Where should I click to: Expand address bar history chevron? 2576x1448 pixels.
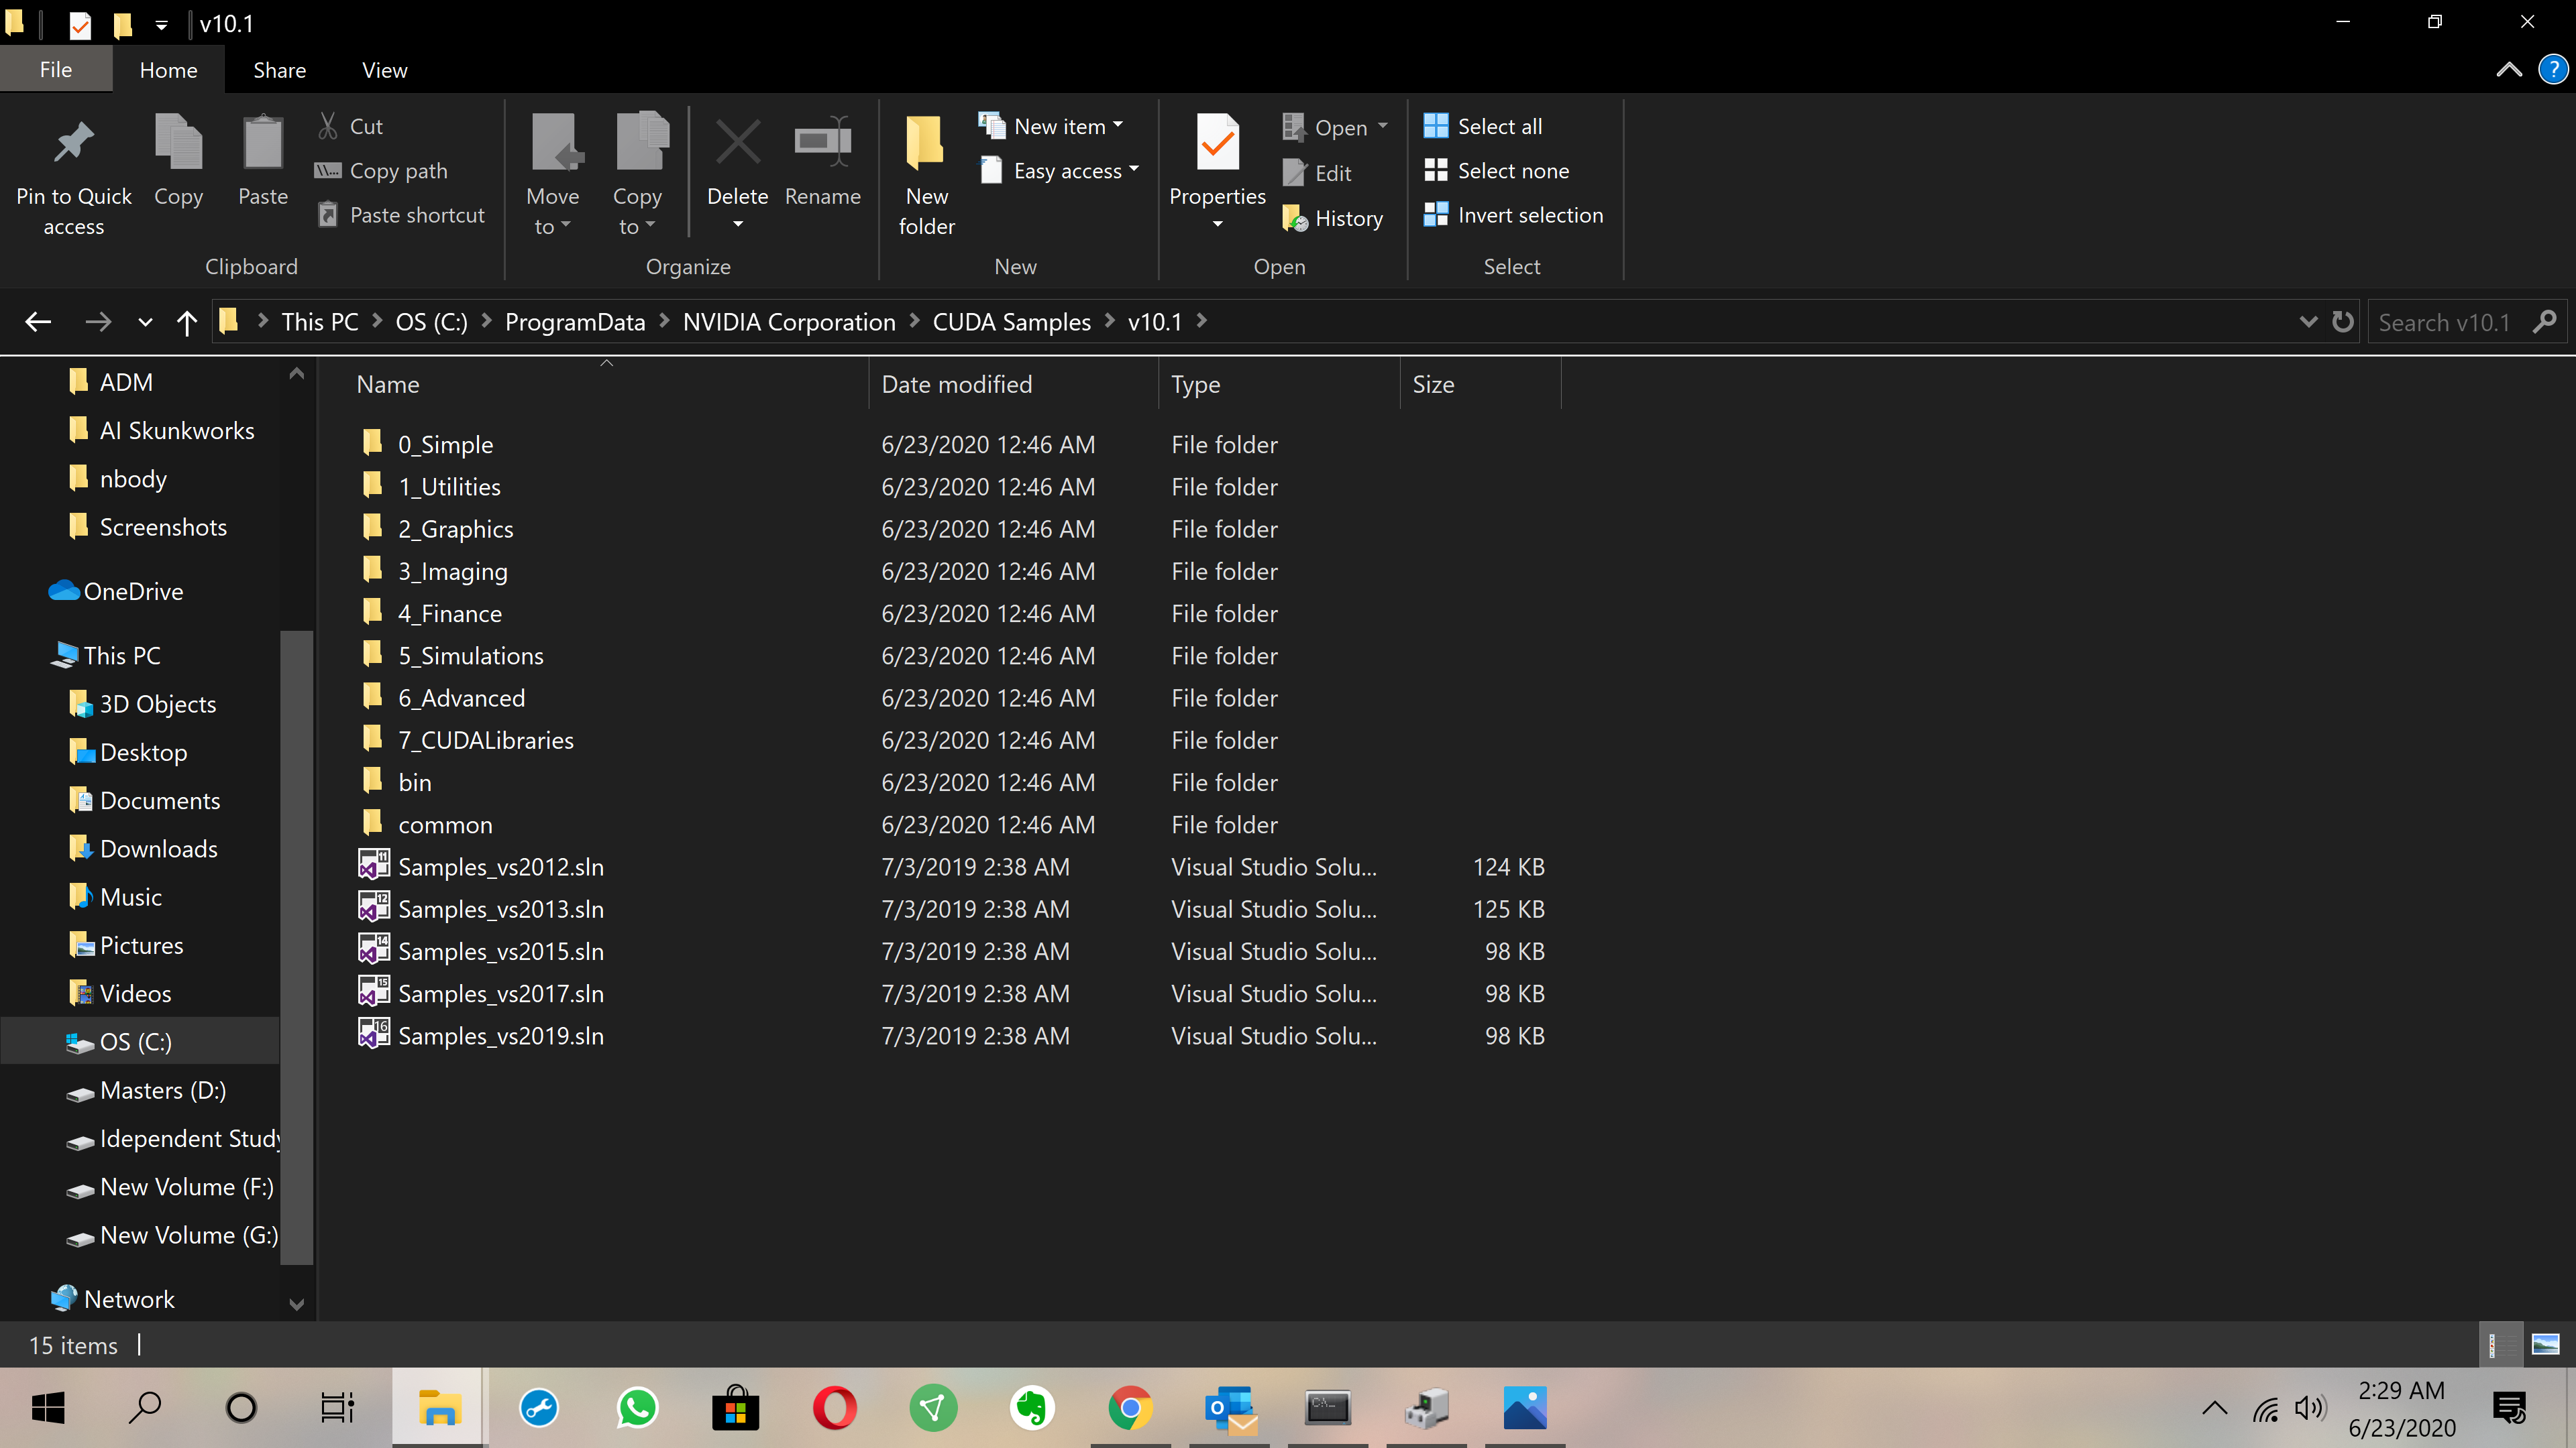[2308, 322]
